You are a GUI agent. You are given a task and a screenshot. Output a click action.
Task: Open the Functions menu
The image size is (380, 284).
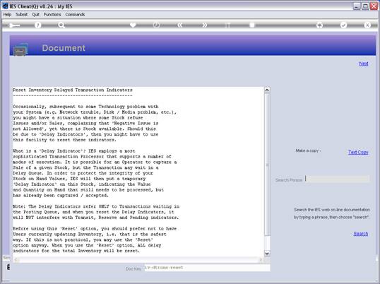click(52, 15)
